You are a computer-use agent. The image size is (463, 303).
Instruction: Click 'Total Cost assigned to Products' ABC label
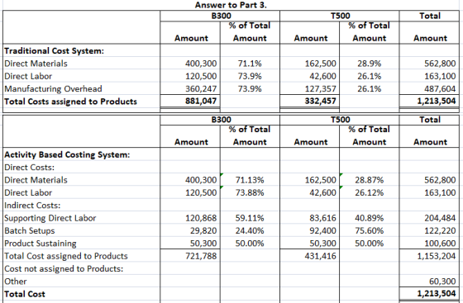[x=66, y=256]
